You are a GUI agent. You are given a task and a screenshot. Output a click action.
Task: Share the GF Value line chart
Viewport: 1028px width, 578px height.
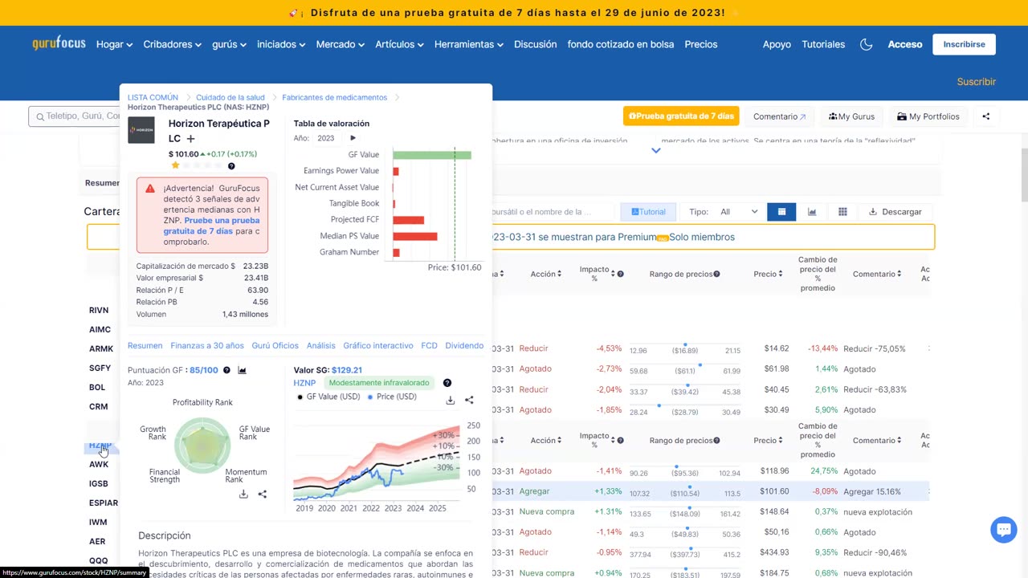tap(469, 400)
